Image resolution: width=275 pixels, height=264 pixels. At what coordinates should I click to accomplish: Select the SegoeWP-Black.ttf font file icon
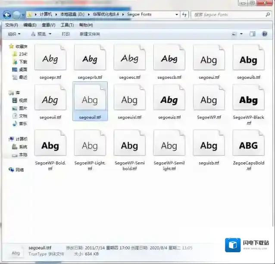click(249, 97)
